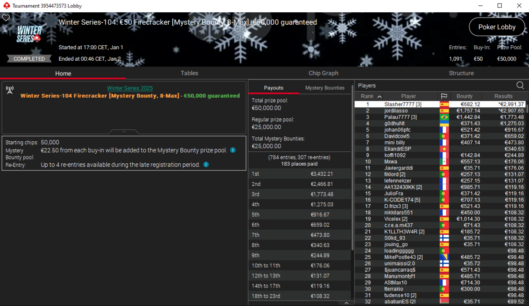Viewport: 529px width, 306px height.
Task: Sort the players list by Results column
Action: 503,96
